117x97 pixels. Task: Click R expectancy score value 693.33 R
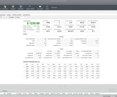tap(71, 31)
